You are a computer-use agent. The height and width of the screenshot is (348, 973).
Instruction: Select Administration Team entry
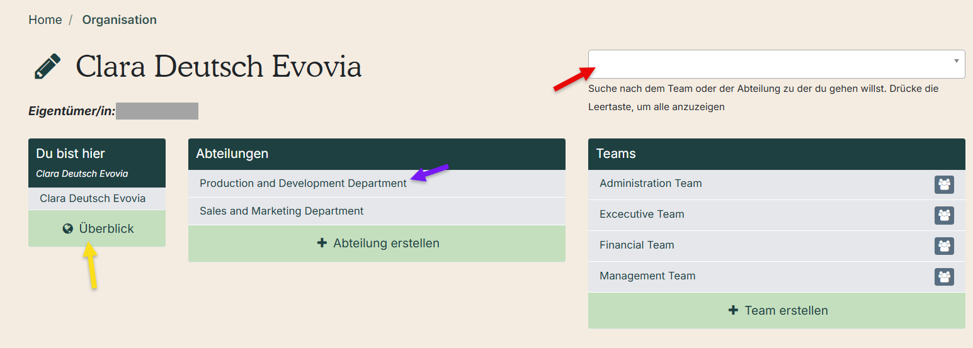[777, 184]
